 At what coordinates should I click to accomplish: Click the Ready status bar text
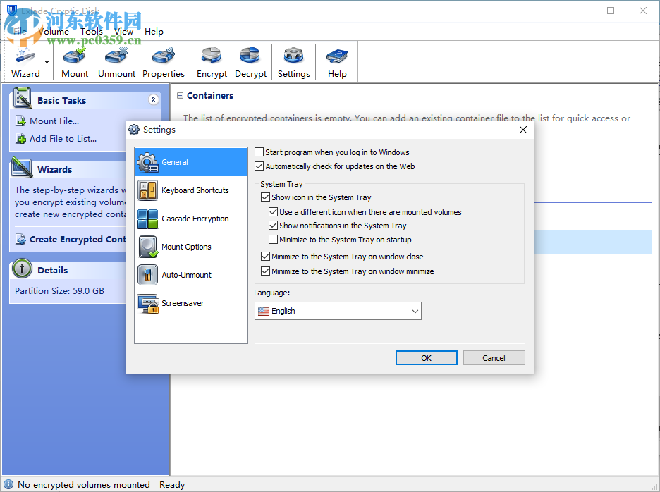point(172,485)
